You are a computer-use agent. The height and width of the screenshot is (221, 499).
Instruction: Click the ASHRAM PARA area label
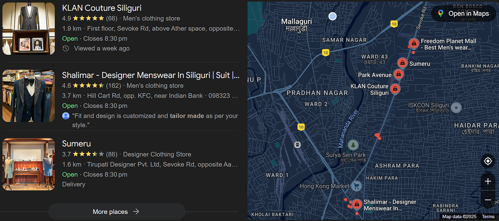(397, 166)
